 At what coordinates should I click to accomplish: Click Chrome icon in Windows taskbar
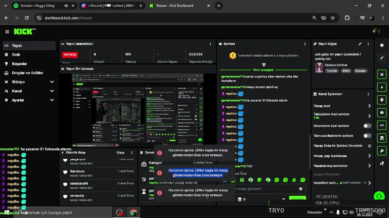tap(133, 213)
